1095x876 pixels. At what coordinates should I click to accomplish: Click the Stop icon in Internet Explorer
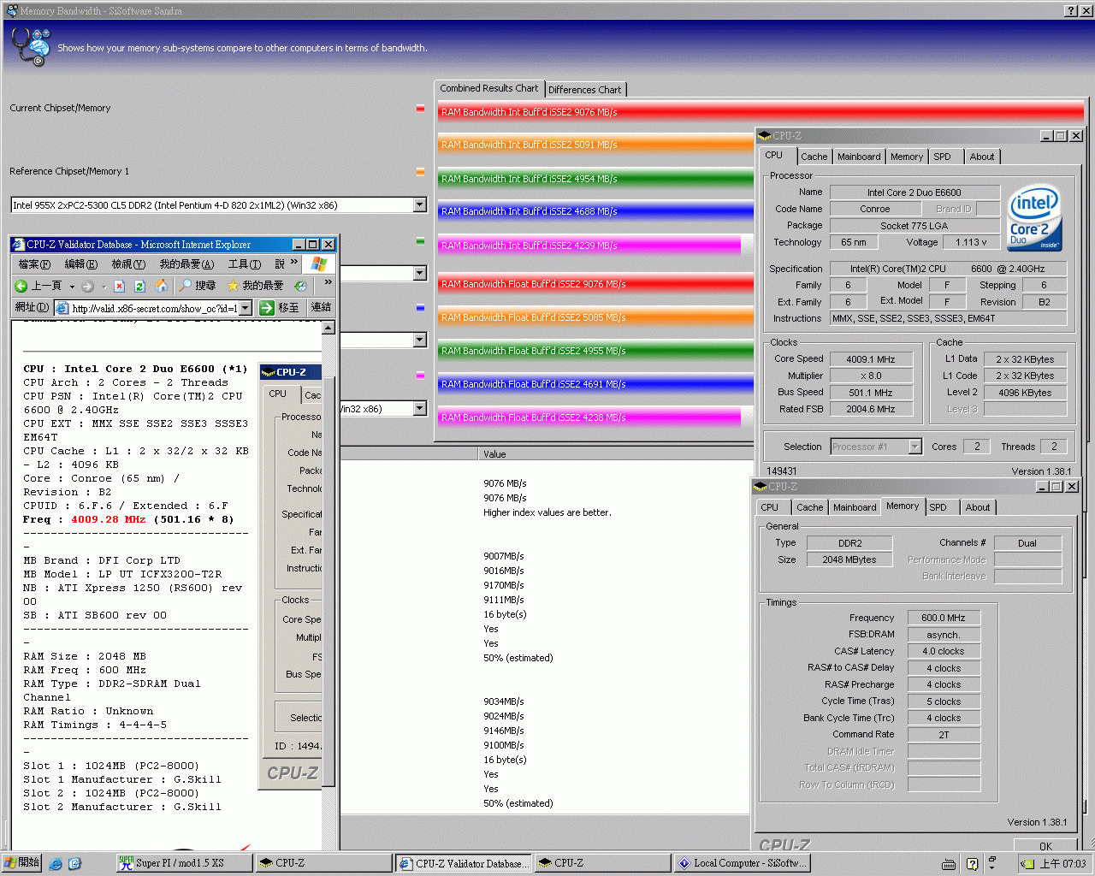point(120,286)
